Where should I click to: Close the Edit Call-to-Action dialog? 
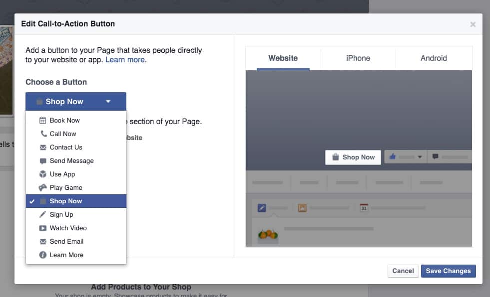(x=473, y=24)
